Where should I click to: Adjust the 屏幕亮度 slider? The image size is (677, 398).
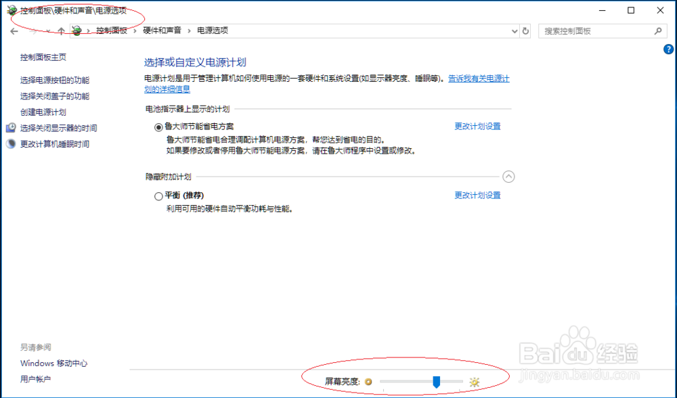(x=436, y=381)
